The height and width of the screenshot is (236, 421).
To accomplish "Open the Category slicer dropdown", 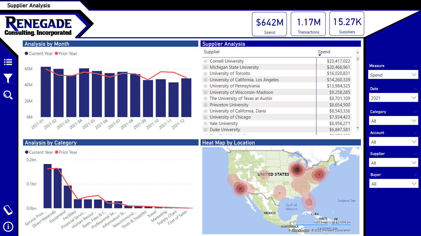I will click(x=393, y=121).
